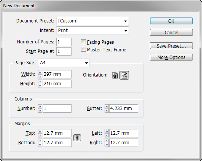
Task: Increase Width using the up arrow
Action: (x=40, y=72)
